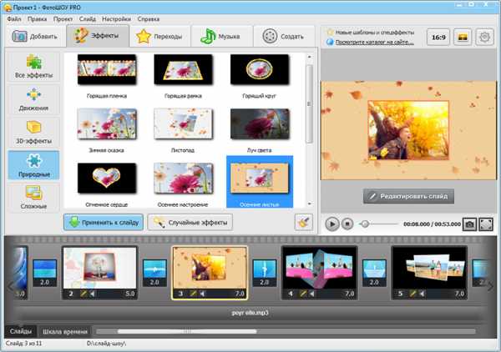Take a snapshot with the camera icon
This screenshot has height=352, width=501.
point(469,224)
